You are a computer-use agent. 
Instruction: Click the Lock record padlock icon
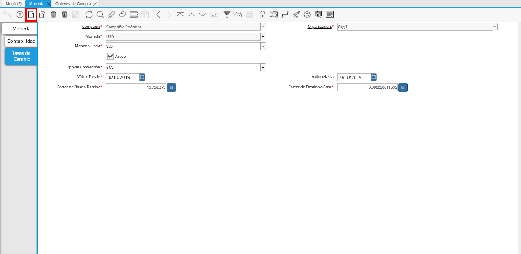[x=262, y=15]
